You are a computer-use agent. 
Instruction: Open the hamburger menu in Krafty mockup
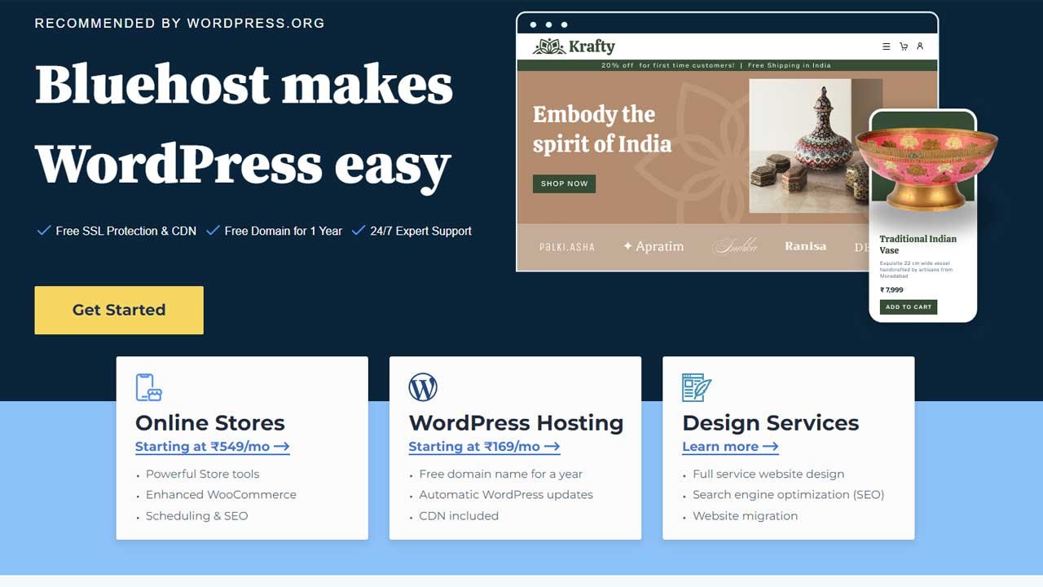tap(887, 46)
